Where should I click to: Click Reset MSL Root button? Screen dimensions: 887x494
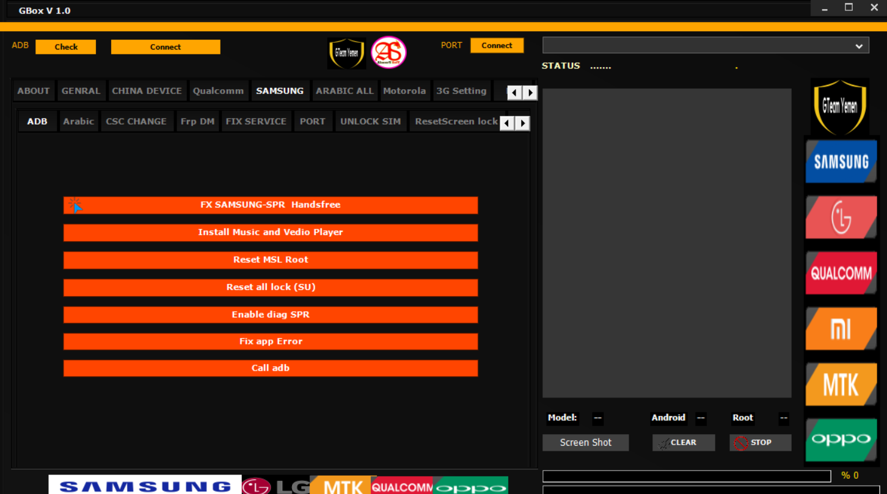click(271, 260)
